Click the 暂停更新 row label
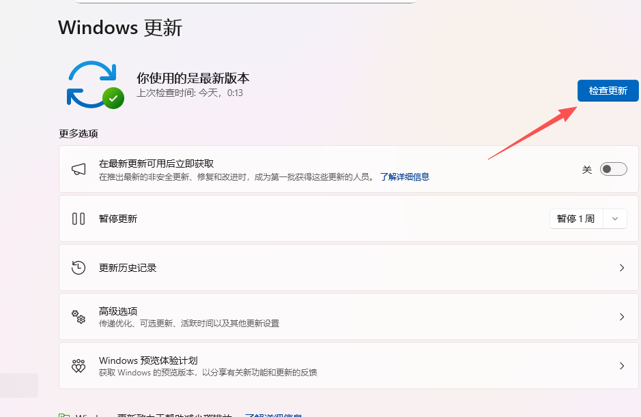The width and height of the screenshot is (641, 417). click(118, 219)
